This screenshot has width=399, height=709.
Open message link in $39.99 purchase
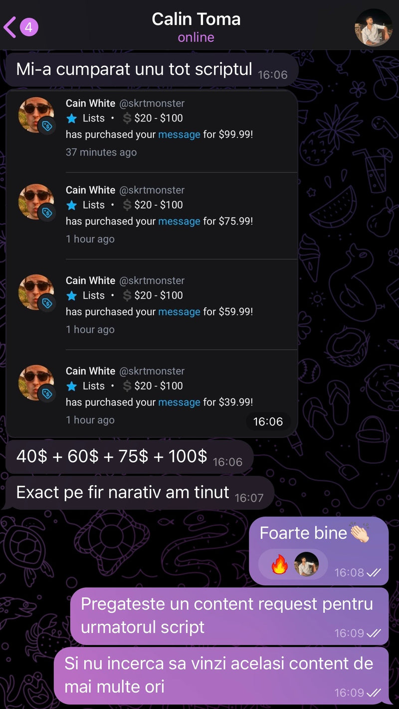click(x=179, y=402)
